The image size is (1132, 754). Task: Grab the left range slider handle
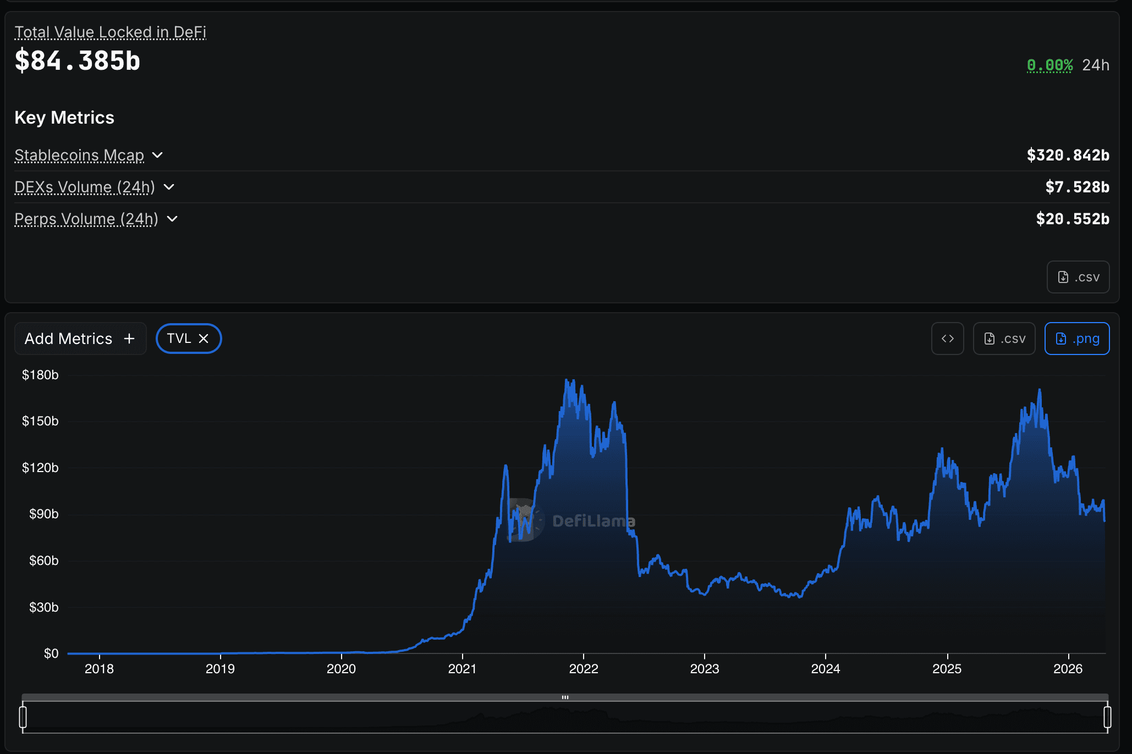23,717
